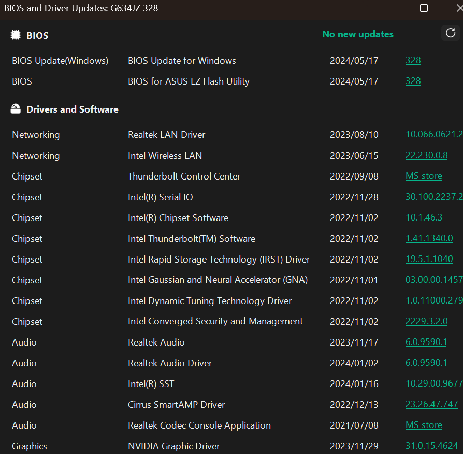Open Intel(R) Serial IO version 30.100.2237 link
Screen dimensions: 463x454
coord(434,197)
